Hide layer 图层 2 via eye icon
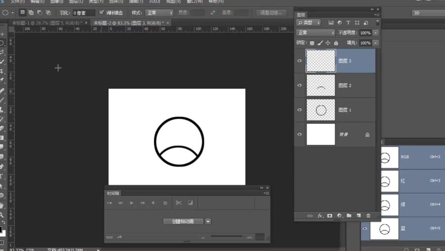 299,85
